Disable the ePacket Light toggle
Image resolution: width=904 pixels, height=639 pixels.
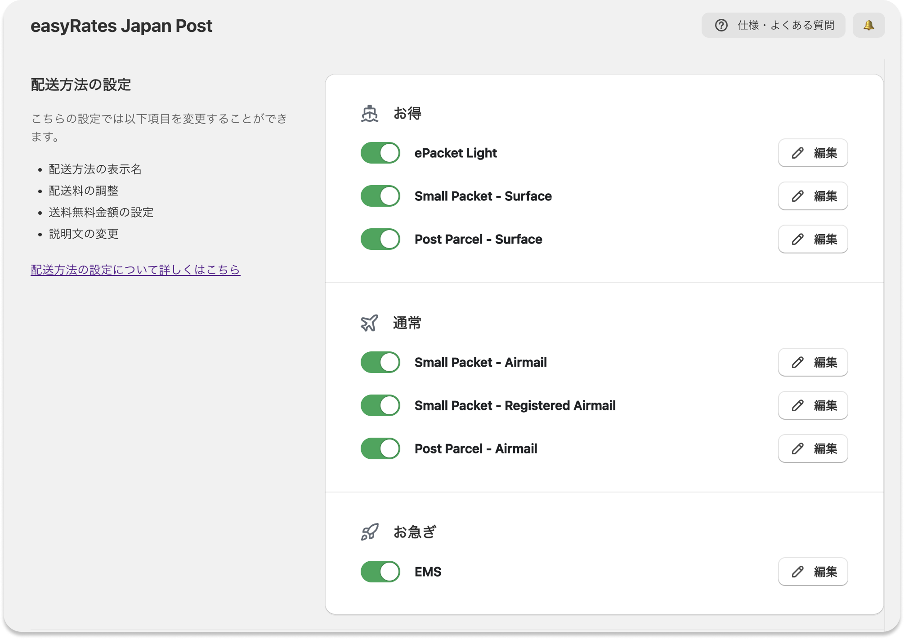(380, 153)
